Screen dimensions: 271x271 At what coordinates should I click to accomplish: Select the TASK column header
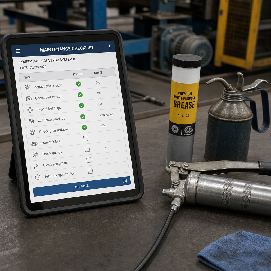28,77
